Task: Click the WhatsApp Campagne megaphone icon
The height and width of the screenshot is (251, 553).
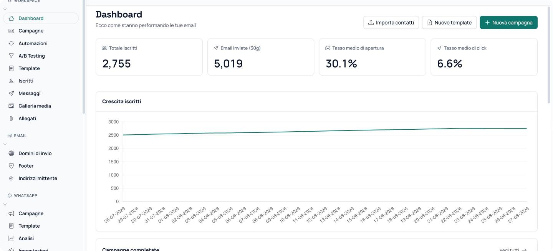Action: pyautogui.click(x=11, y=213)
